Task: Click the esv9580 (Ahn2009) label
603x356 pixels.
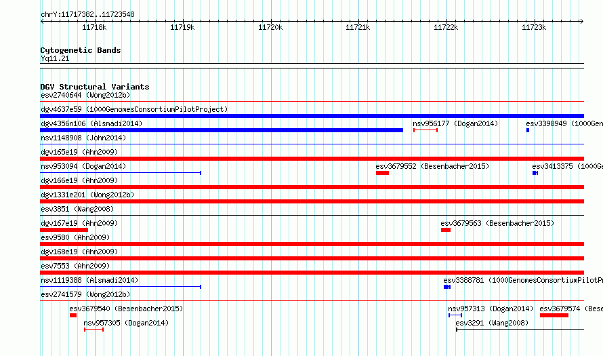Action: pos(75,237)
